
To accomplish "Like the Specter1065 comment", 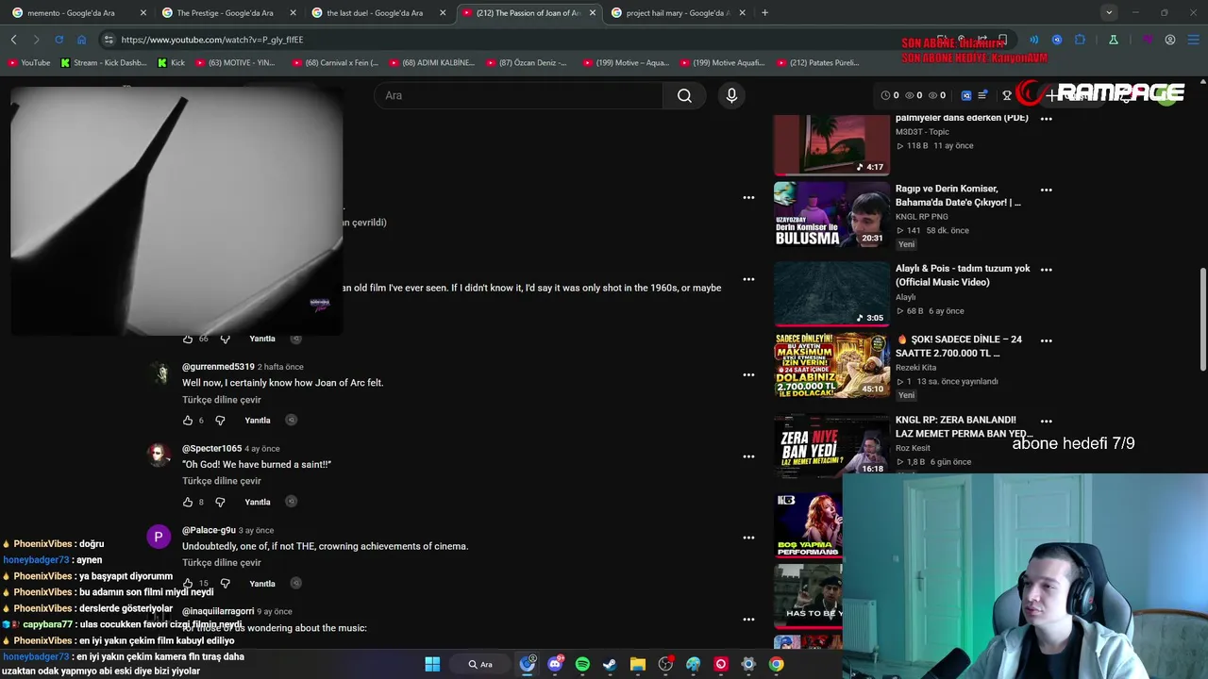I will click(188, 502).
